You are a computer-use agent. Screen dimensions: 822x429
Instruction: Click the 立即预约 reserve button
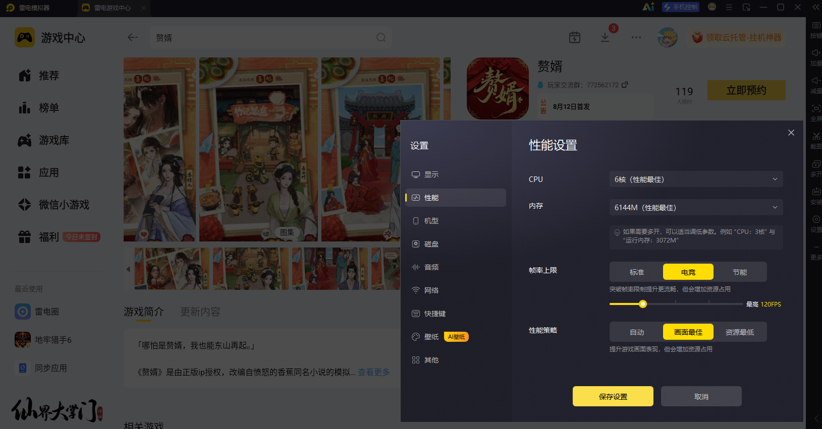[746, 90]
